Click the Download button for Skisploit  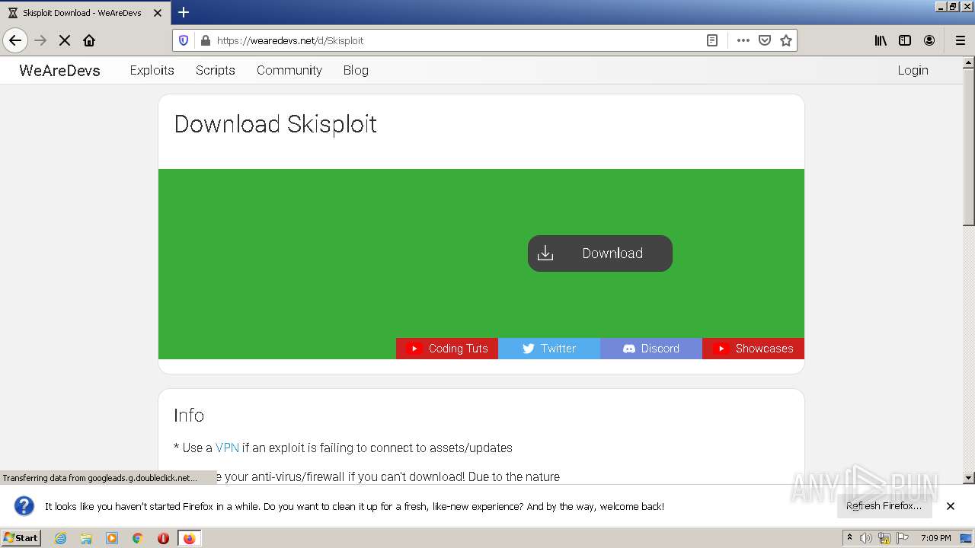pyautogui.click(x=600, y=253)
